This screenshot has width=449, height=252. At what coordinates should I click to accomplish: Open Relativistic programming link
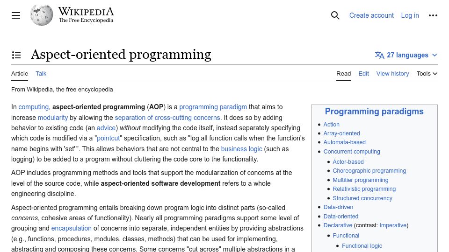(364, 189)
